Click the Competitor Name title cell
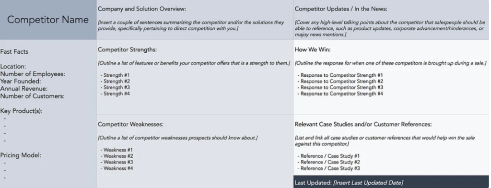Screen dimensions: 491x188 click(48, 20)
